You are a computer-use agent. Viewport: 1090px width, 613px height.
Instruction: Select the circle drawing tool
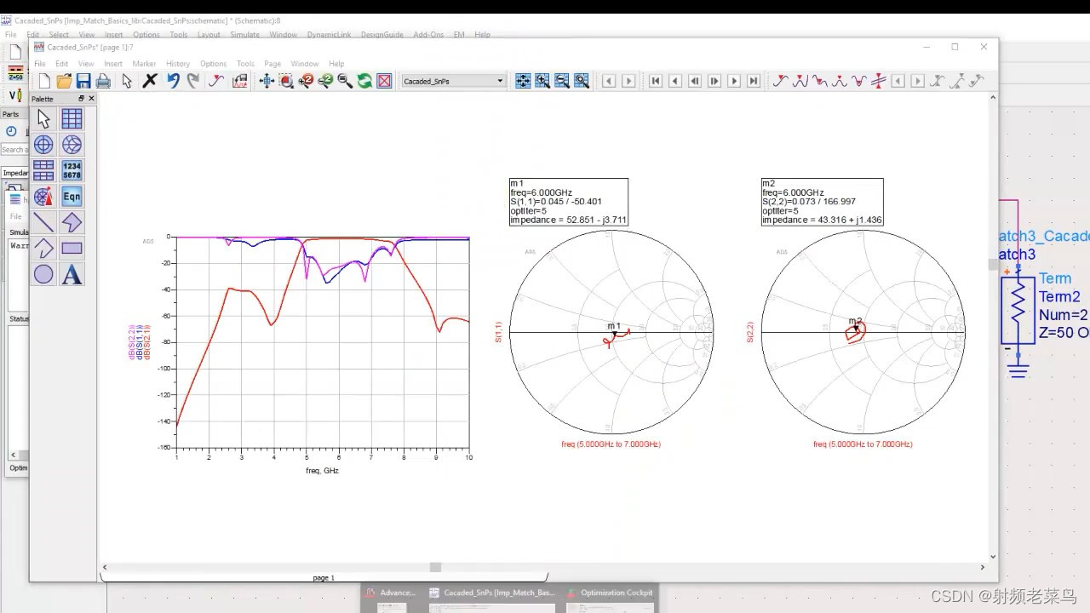[43, 274]
